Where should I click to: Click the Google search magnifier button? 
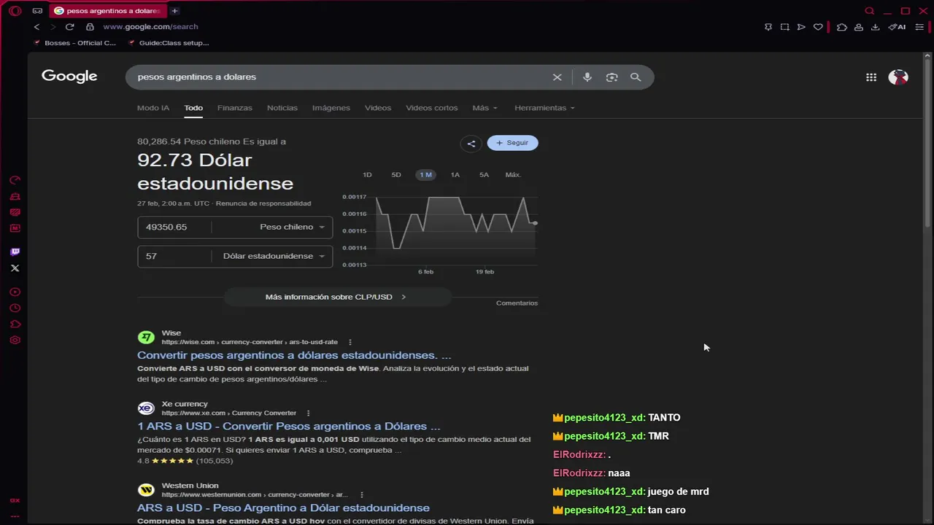[636, 77]
